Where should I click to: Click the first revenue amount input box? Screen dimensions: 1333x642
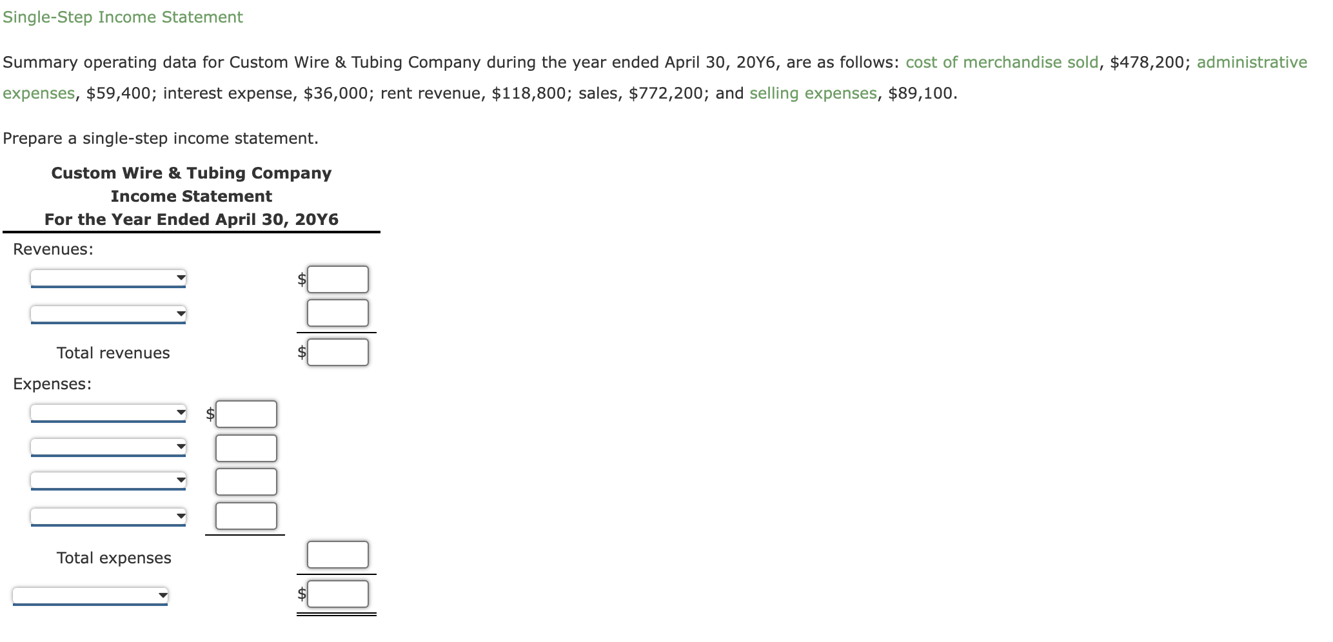pos(338,278)
